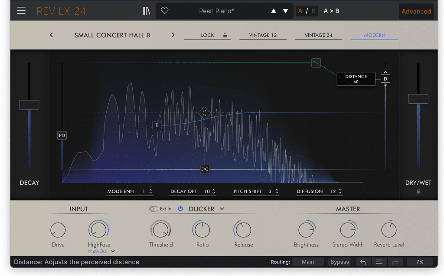The width and height of the screenshot is (444, 276).
Task: Copy A to B settings
Action: (x=331, y=11)
